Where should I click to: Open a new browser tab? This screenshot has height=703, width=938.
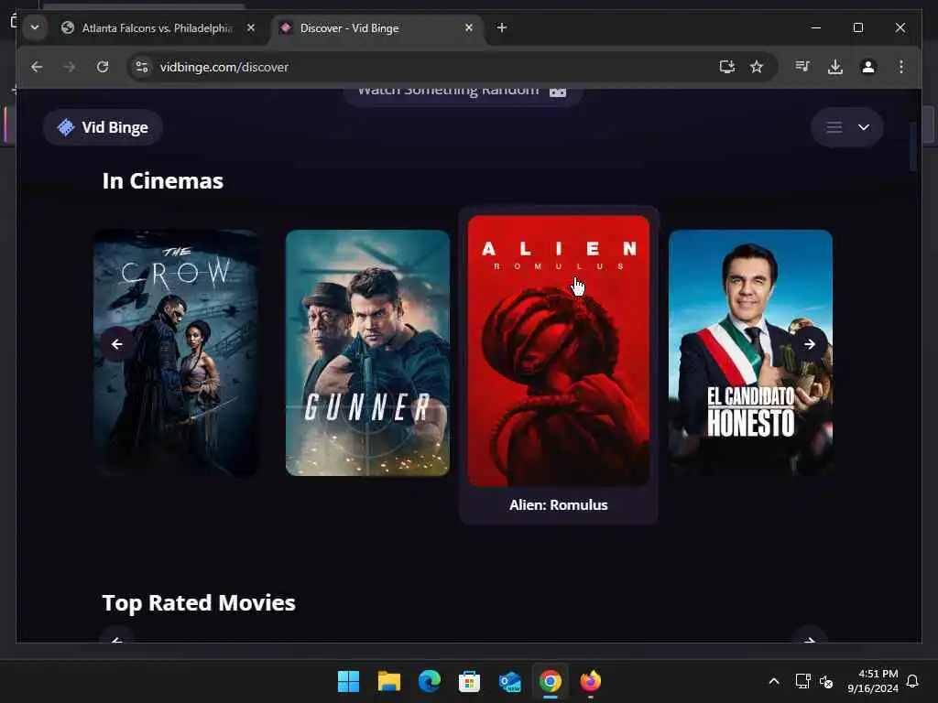click(502, 27)
